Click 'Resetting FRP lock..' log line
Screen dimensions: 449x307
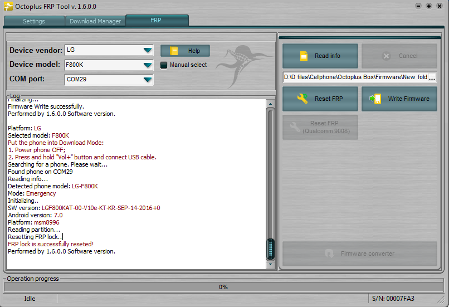[35, 237]
